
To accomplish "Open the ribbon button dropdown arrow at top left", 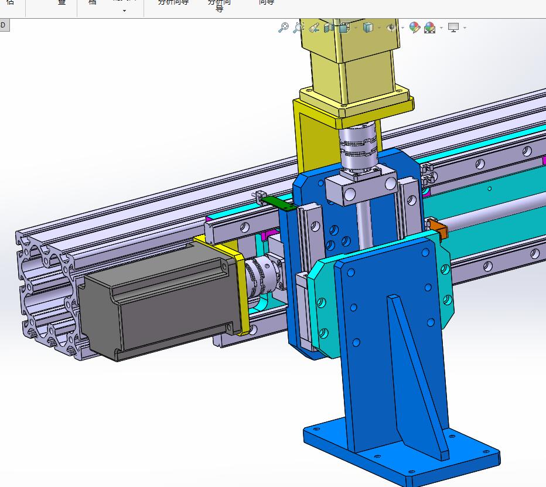I will (124, 11).
